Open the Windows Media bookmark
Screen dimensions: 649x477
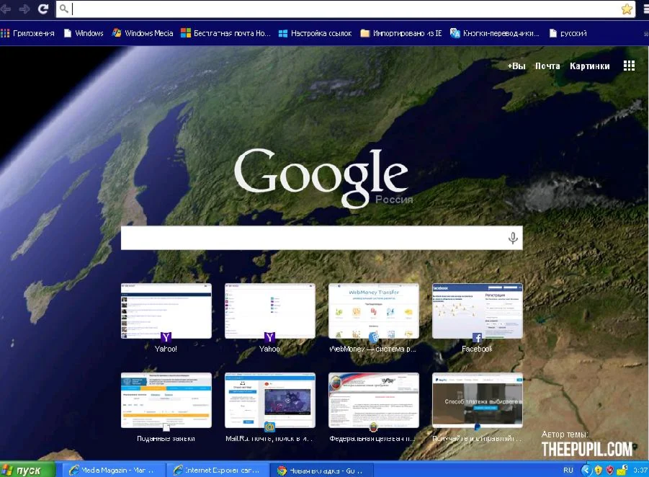143,33
